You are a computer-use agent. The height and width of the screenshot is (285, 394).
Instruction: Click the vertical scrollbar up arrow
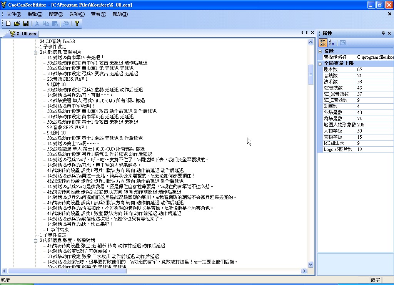pyautogui.click(x=311, y=42)
